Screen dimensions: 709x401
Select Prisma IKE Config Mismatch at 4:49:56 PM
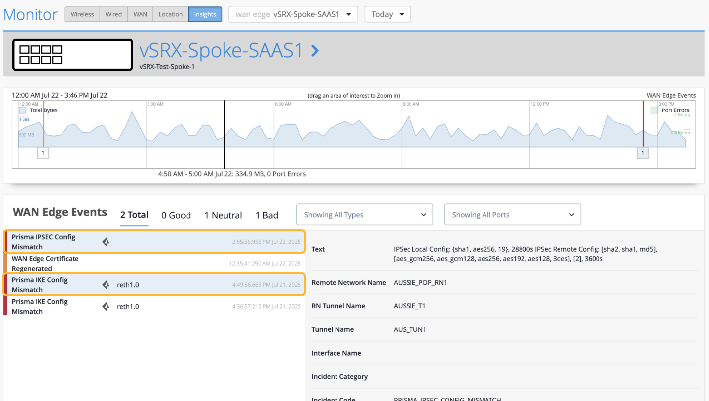tap(154, 285)
